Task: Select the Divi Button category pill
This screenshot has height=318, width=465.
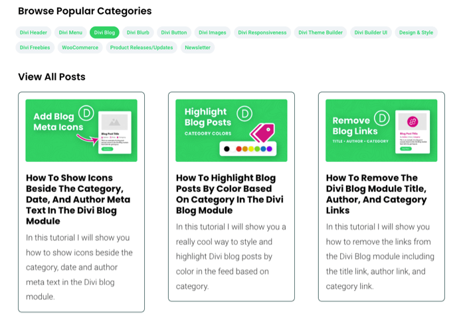Action: pos(174,32)
